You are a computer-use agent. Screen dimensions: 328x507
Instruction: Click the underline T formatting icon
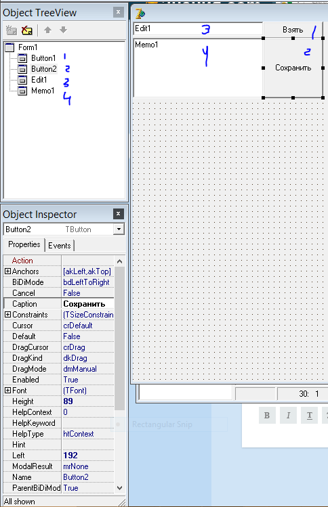pos(309,415)
